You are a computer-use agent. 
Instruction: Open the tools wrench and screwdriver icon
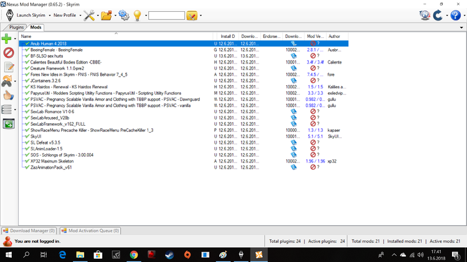(x=89, y=15)
